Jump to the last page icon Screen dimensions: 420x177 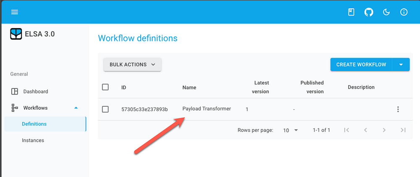pos(403,130)
